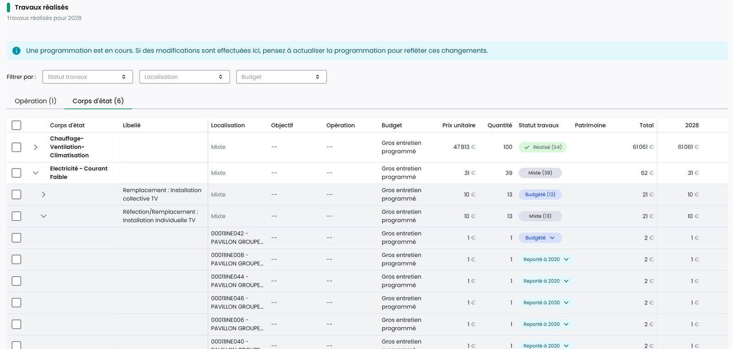Viewport: 733px width, 349px height.
Task: Click the 61 061 € Total cell
Action: coord(643,147)
